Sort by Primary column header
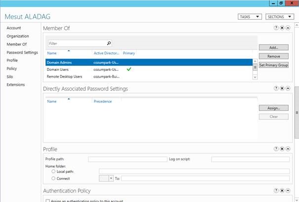This screenshot has width=299, height=202. click(129, 53)
